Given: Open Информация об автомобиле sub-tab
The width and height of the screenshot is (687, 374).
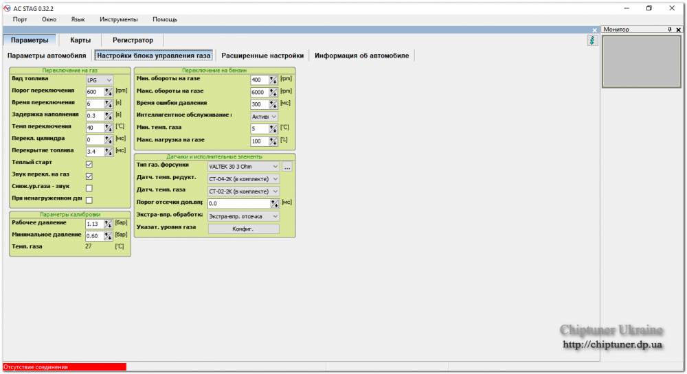Looking at the screenshot, I should 362,56.
